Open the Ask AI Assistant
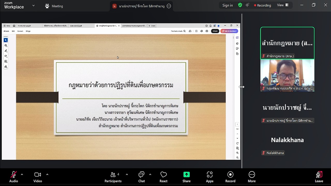 (229, 31)
